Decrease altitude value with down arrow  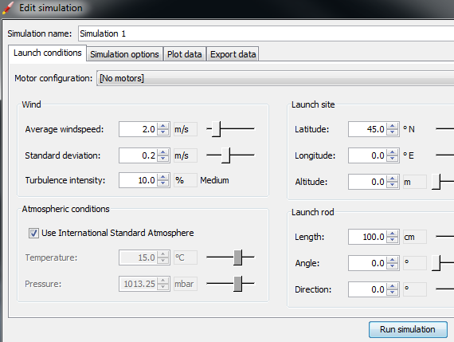click(393, 185)
